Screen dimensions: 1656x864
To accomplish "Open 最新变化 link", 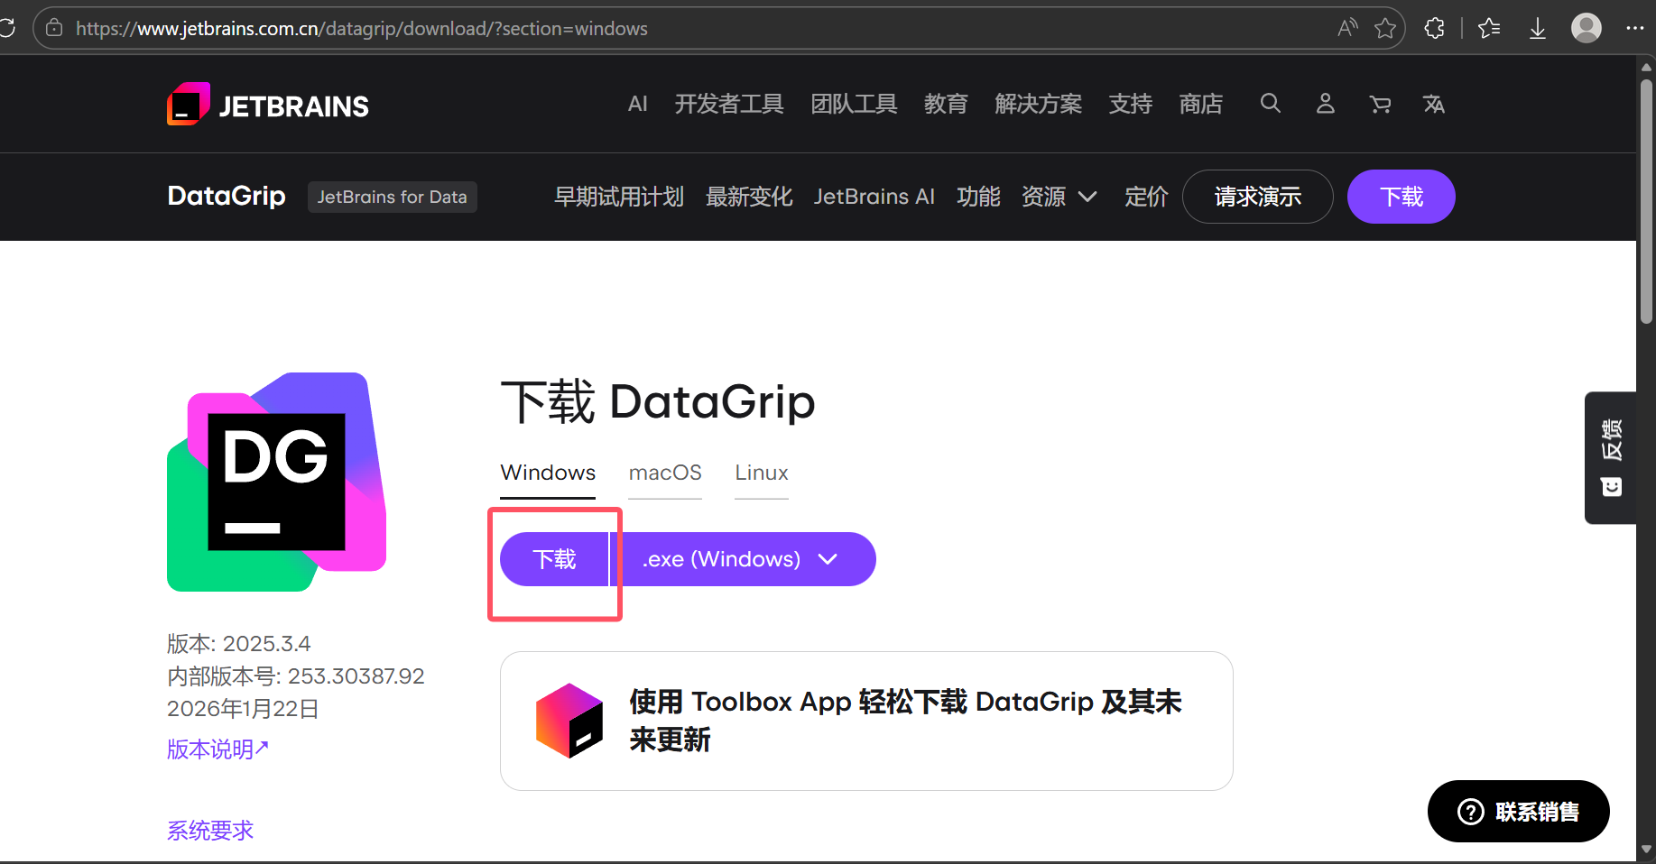I will (x=749, y=197).
